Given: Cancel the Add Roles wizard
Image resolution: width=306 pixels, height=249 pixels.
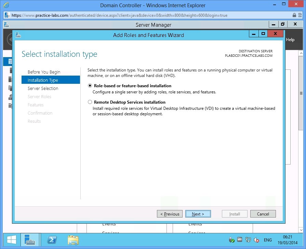Looking at the screenshot, I should coord(263,213).
